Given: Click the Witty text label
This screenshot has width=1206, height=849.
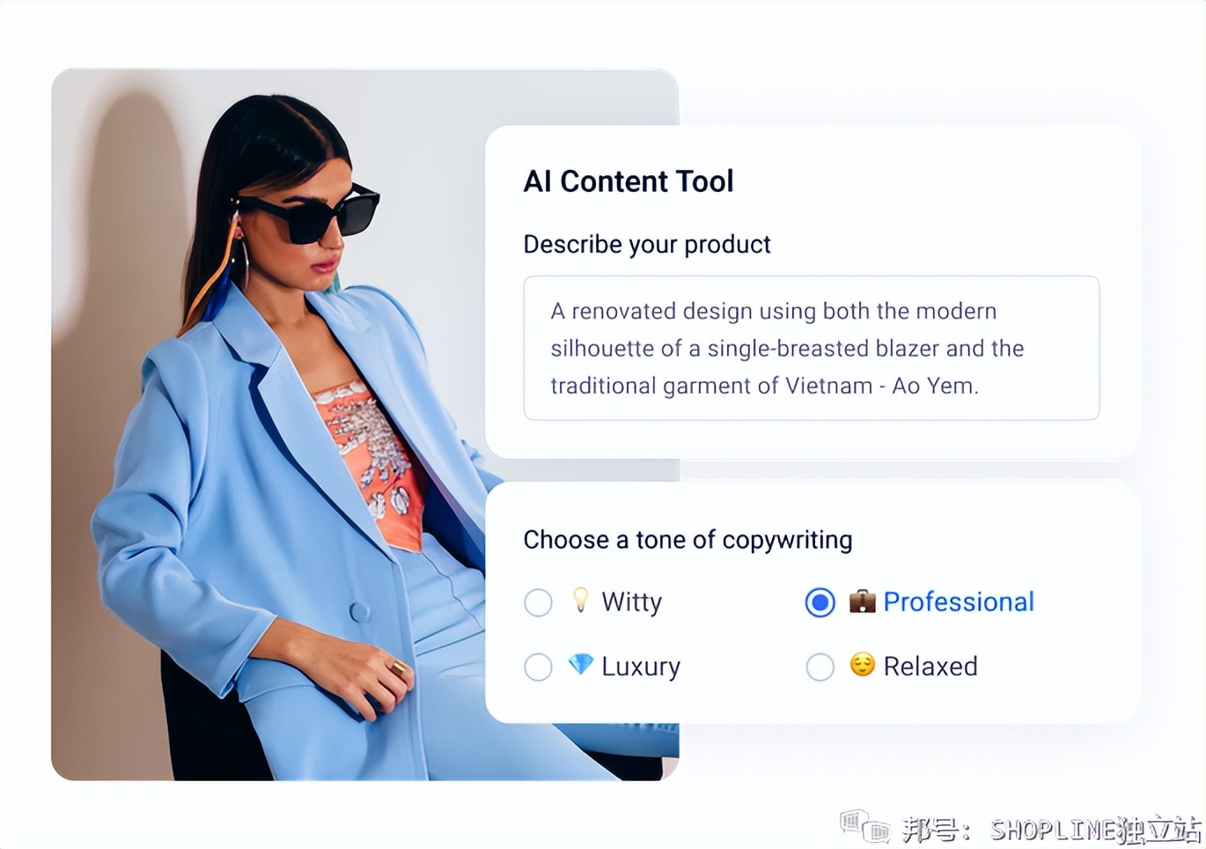Looking at the screenshot, I should point(631,602).
